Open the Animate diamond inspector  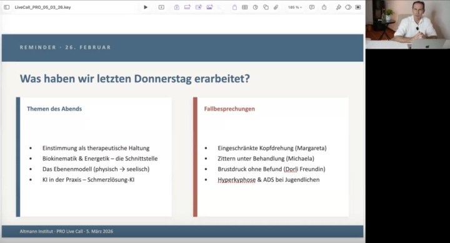click(x=348, y=7)
